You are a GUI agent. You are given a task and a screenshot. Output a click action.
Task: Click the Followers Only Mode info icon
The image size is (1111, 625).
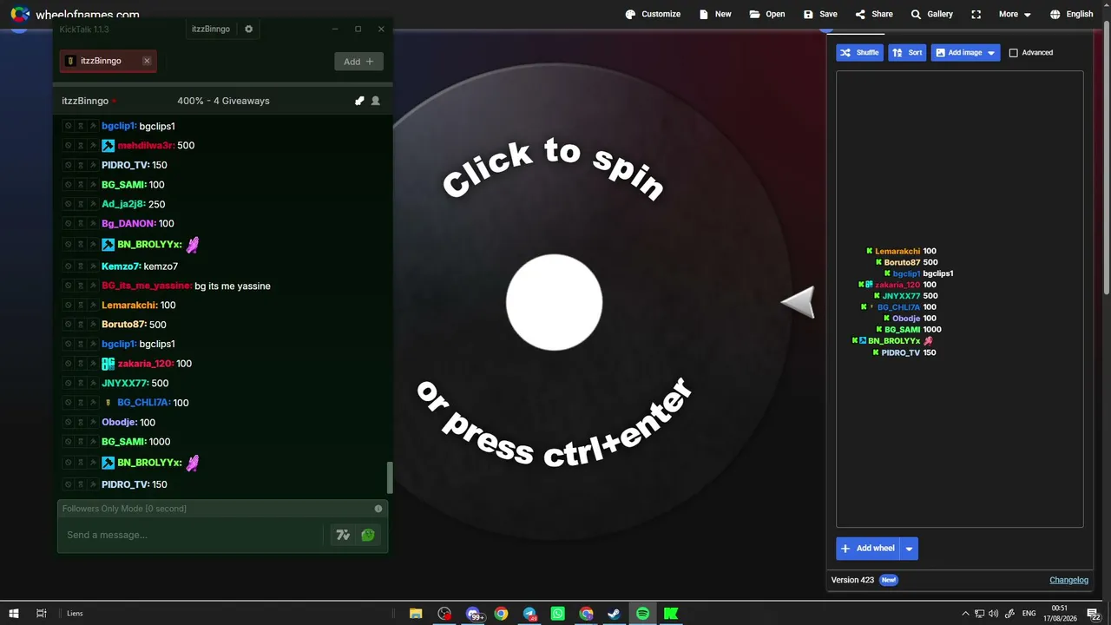tap(378, 509)
